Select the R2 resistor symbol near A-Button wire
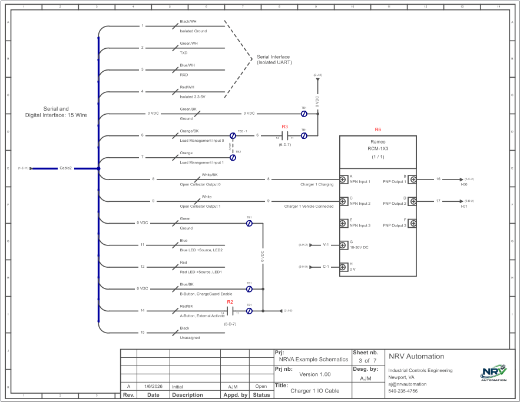 230,310
